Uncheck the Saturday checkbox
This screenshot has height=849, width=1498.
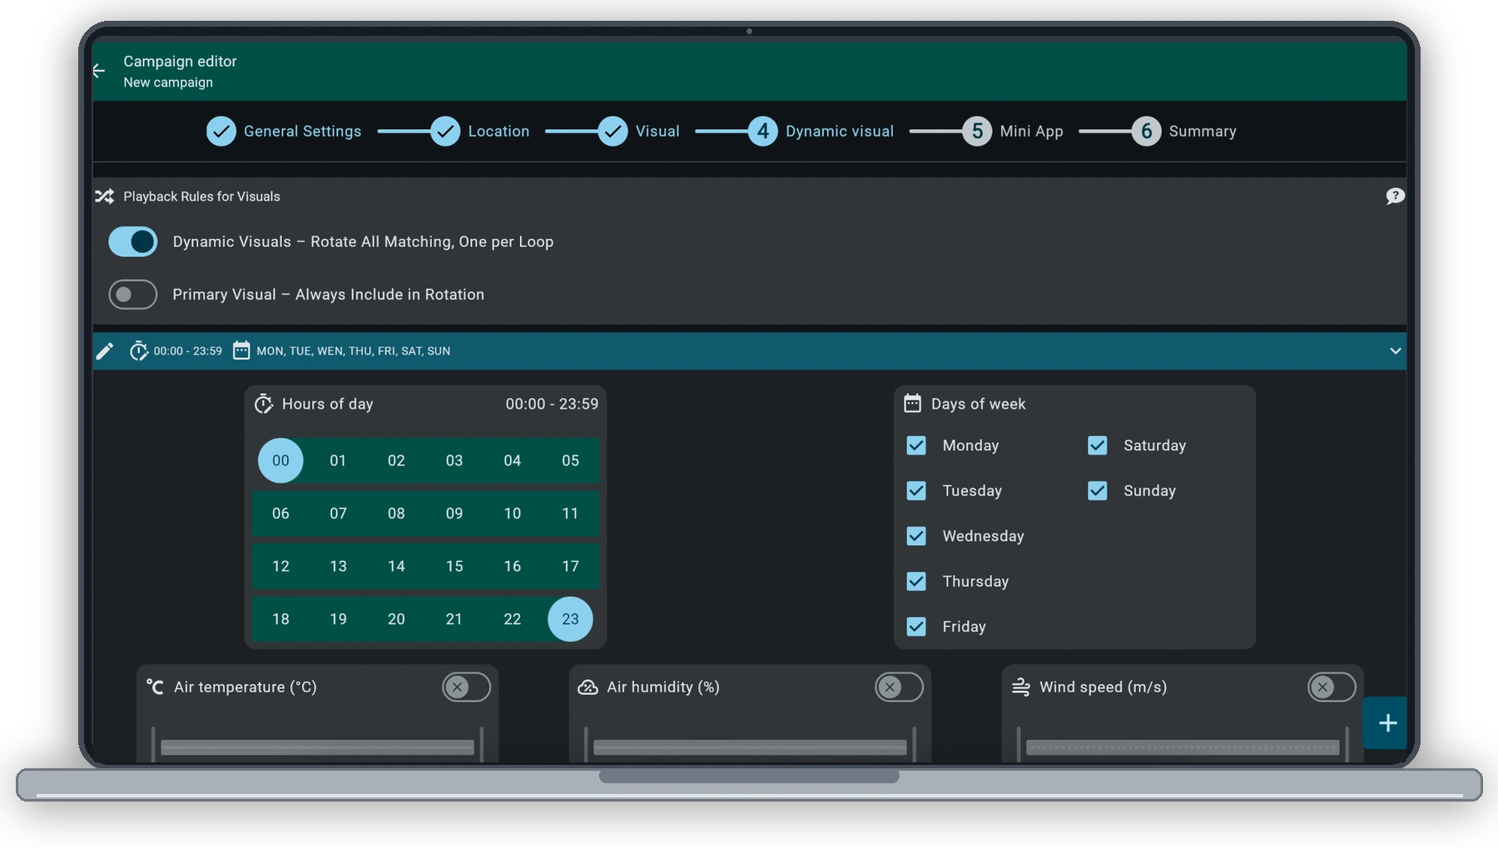click(1098, 445)
